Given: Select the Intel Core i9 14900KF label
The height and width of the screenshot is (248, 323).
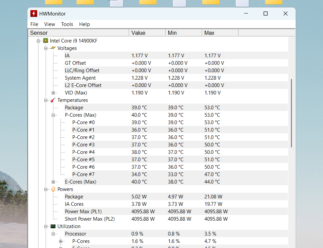Looking at the screenshot, I should tap(74, 41).
